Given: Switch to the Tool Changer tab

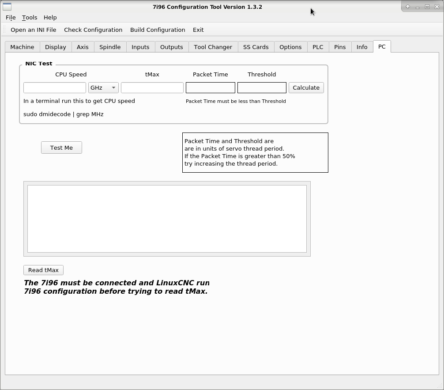Looking at the screenshot, I should tap(213, 47).
